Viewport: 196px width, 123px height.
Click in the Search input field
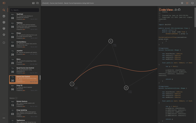(x=25, y=10)
